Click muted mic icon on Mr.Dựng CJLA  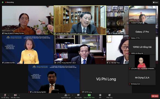point(130,84)
